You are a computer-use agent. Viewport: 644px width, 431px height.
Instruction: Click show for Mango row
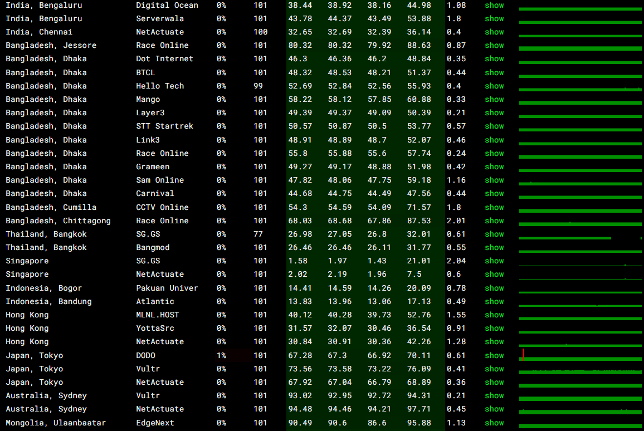pyautogui.click(x=494, y=99)
